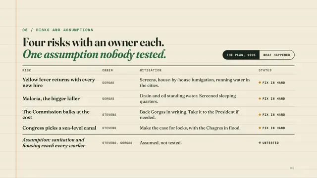317x178 pixels.
Task: Click the Mitigation column header
Action: coord(151,70)
